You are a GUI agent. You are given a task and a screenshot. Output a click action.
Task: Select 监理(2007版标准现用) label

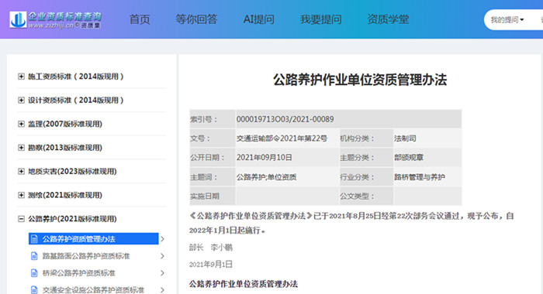pos(65,124)
